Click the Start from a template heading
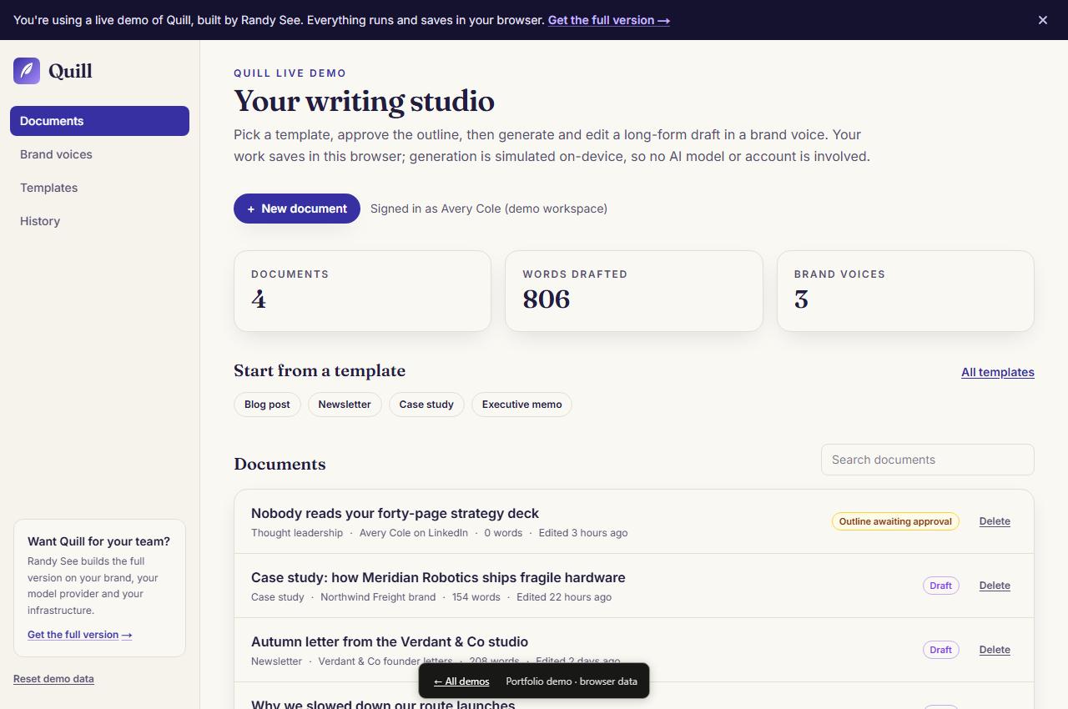 click(x=320, y=370)
